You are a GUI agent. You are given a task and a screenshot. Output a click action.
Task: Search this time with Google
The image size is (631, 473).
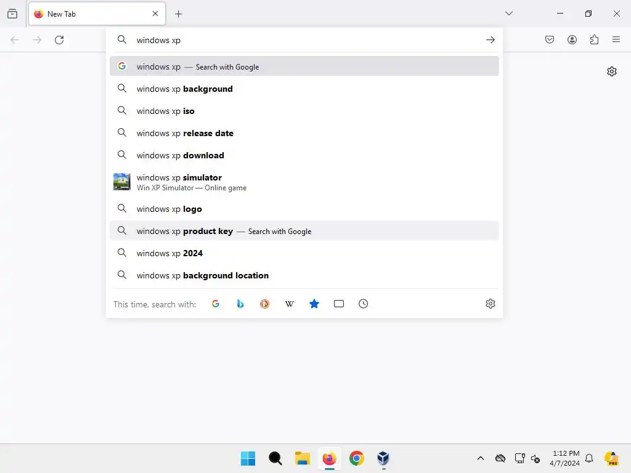pyautogui.click(x=216, y=304)
